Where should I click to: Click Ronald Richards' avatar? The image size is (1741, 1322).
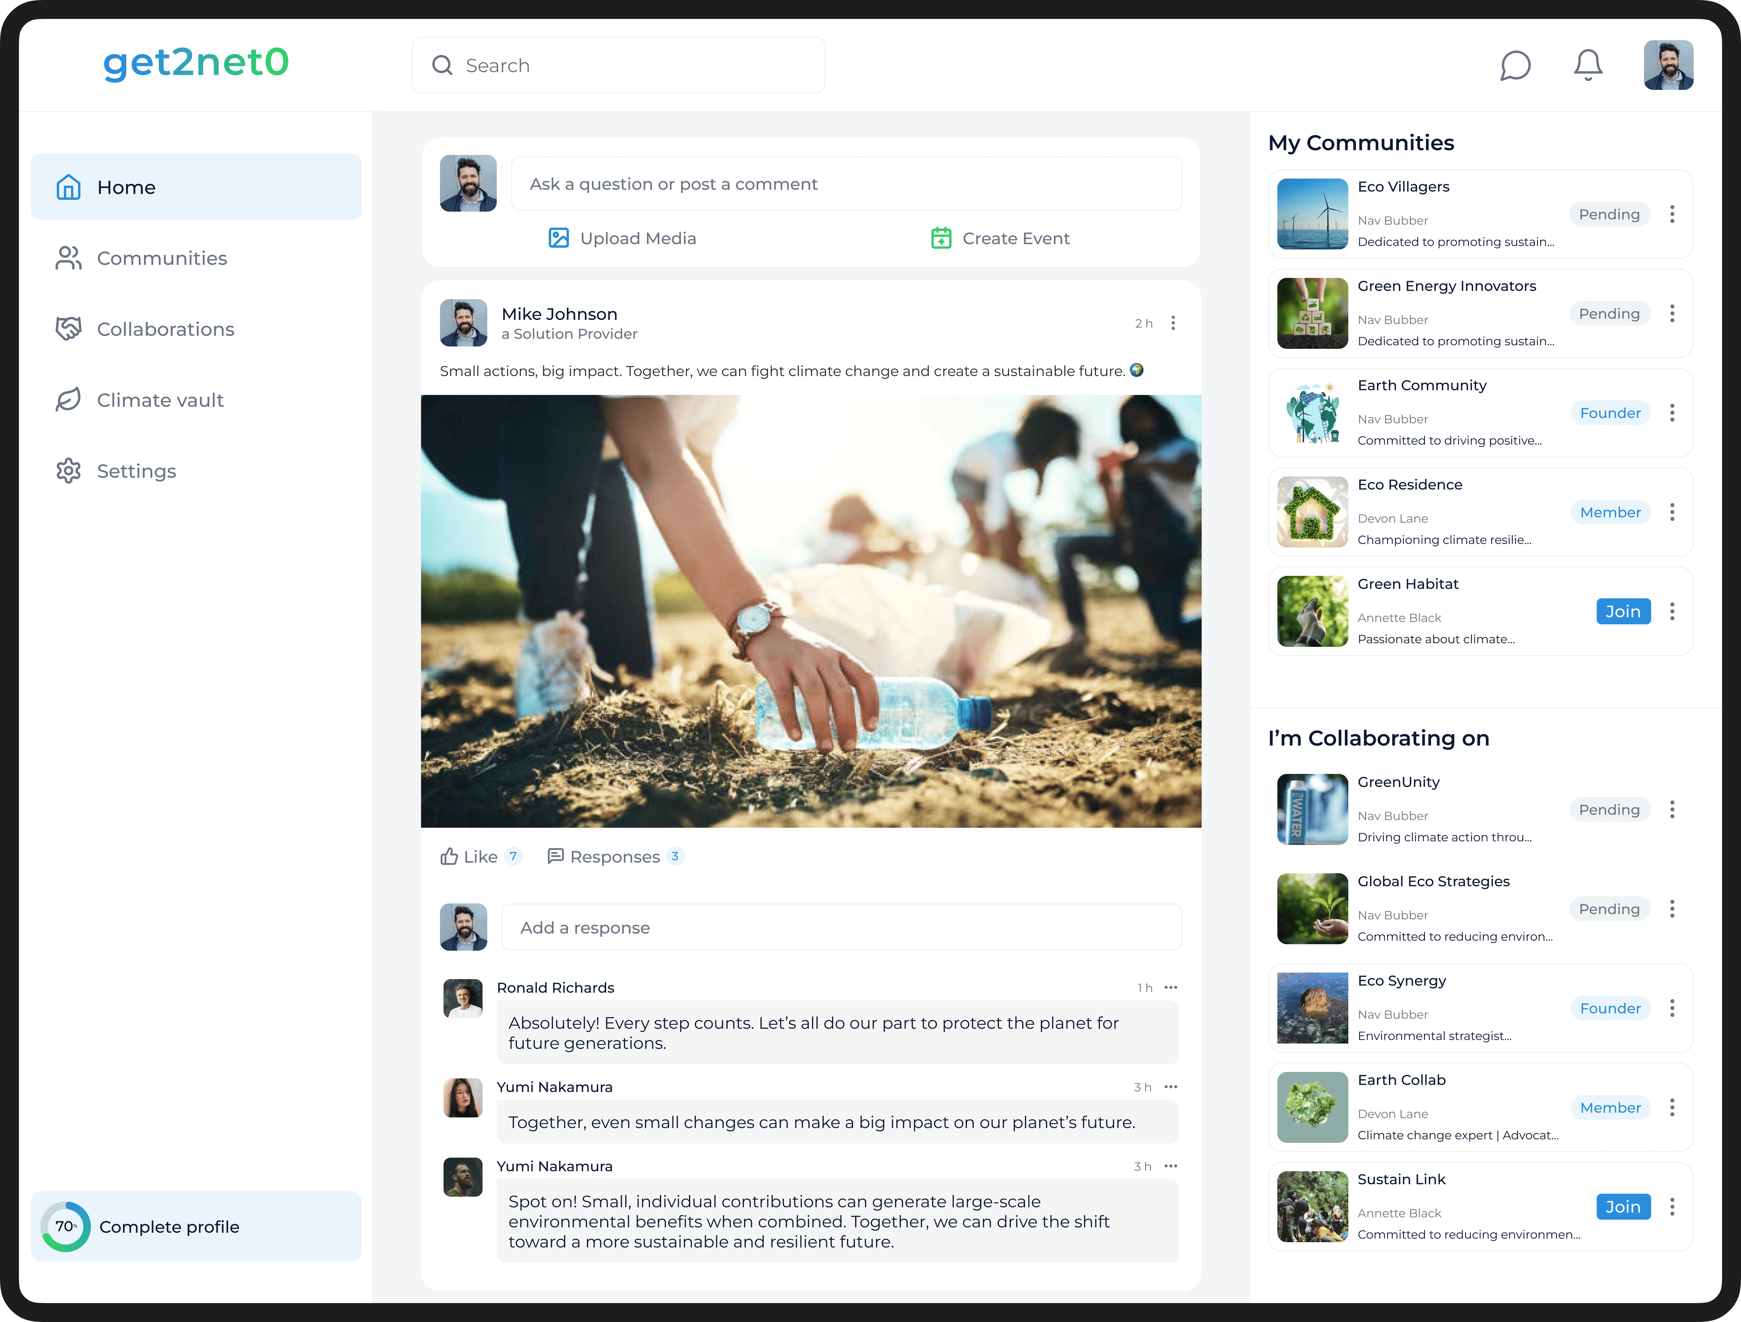pos(463,999)
